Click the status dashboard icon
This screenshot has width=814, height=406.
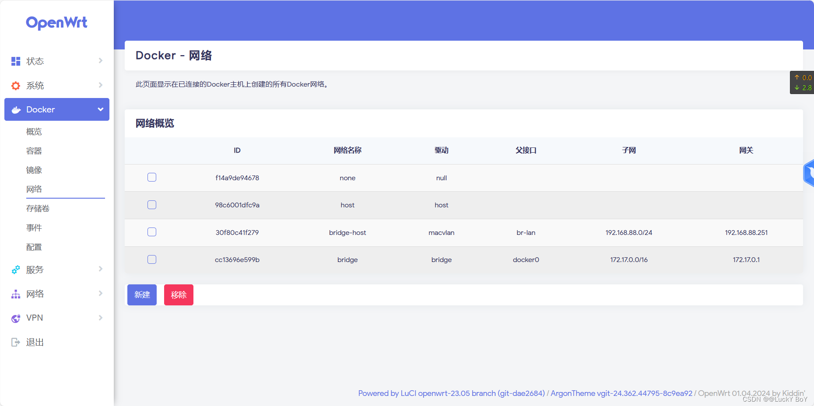16,61
